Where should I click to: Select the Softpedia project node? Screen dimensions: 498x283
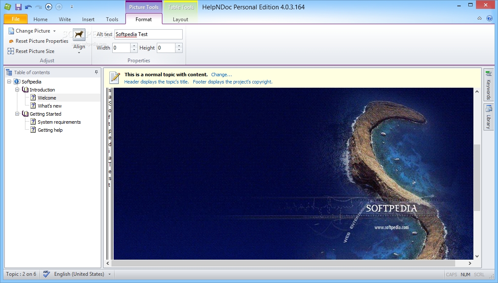[31, 82]
